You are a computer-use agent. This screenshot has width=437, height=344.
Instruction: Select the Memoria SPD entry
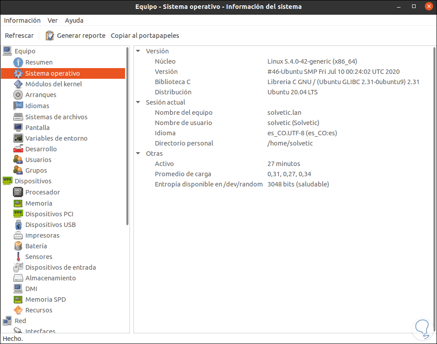pyautogui.click(x=45, y=299)
